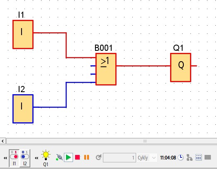Click the cycle step arrow icon
This screenshot has height=169, width=217.
(98, 157)
